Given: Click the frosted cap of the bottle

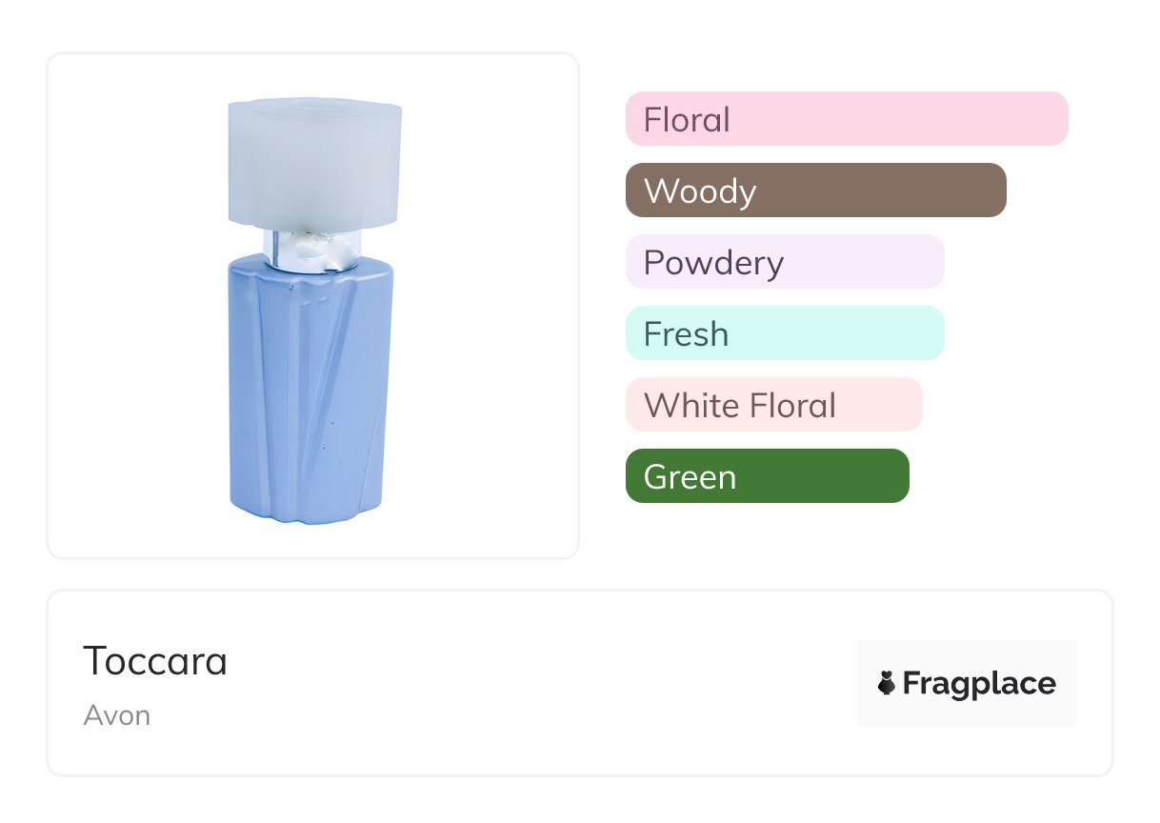Looking at the screenshot, I should [x=314, y=162].
